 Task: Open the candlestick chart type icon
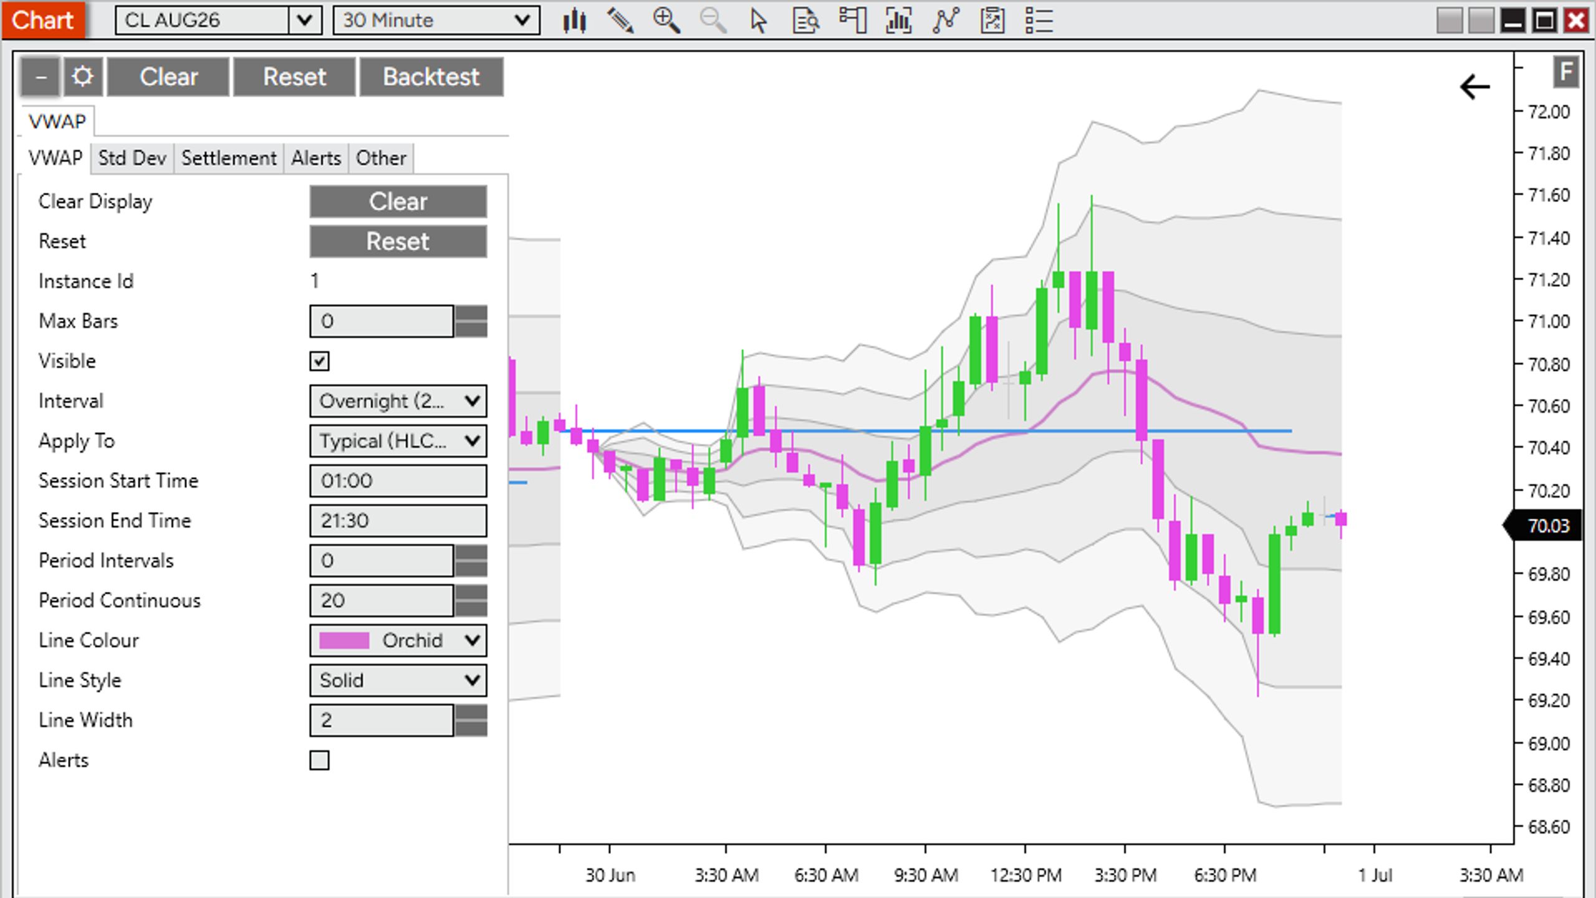(574, 21)
